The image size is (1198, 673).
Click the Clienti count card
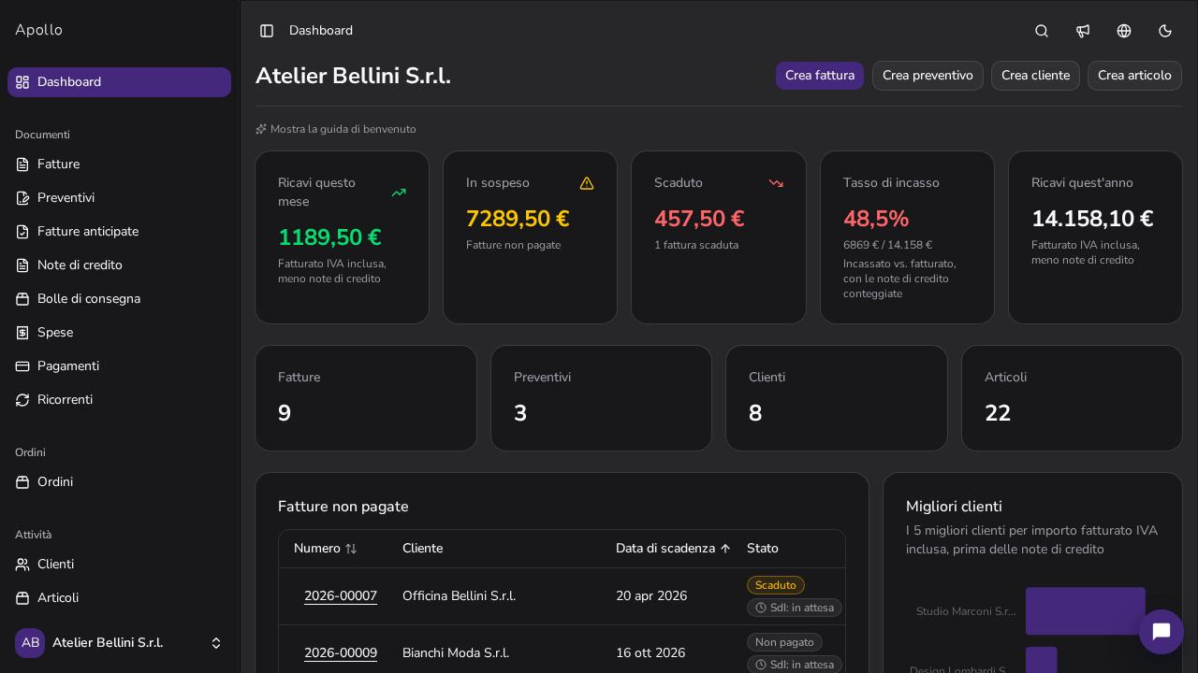(837, 398)
